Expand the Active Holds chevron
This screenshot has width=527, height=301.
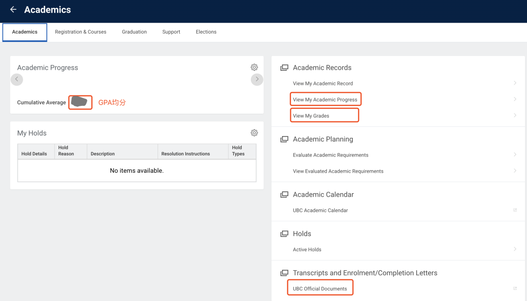pos(515,249)
